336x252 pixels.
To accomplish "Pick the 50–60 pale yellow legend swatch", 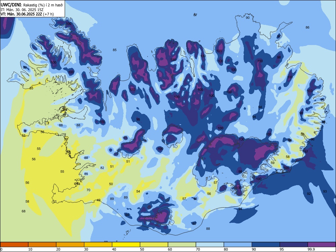I will [154, 245].
